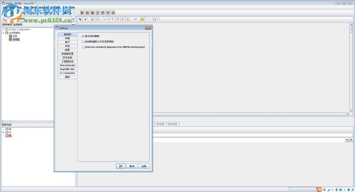
Task: Click the microphone tray icon
Action: click(x=337, y=190)
